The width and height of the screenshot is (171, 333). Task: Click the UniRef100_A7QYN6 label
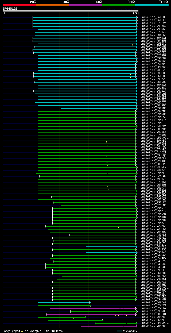tap(153, 47)
